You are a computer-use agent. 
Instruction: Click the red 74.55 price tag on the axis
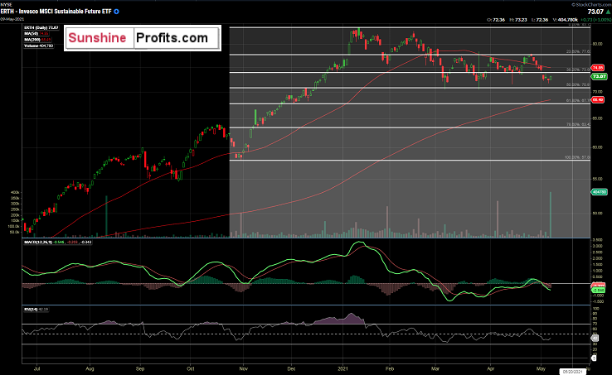598,68
